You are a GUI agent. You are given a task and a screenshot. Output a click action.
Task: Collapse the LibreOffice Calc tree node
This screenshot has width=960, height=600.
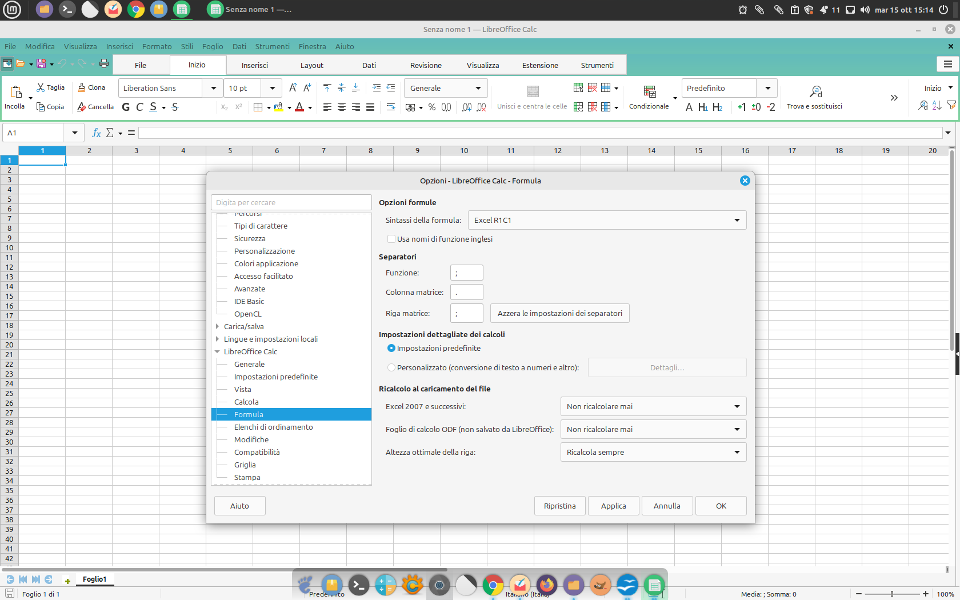click(x=217, y=351)
